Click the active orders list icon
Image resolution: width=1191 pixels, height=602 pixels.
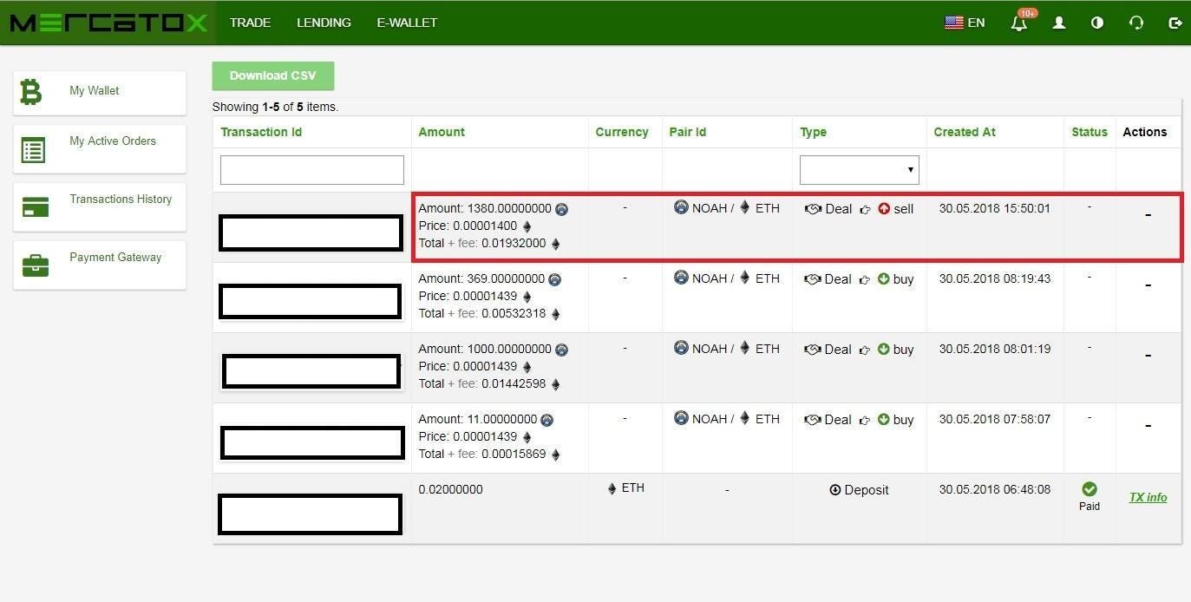(x=33, y=149)
